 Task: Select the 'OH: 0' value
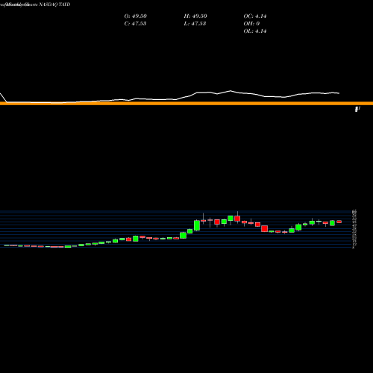click(251, 24)
